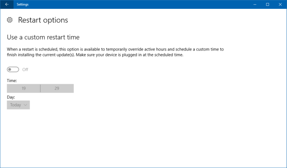The height and width of the screenshot is (168, 287).
Task: Click the Off label beside the switch
Action: [25, 69]
